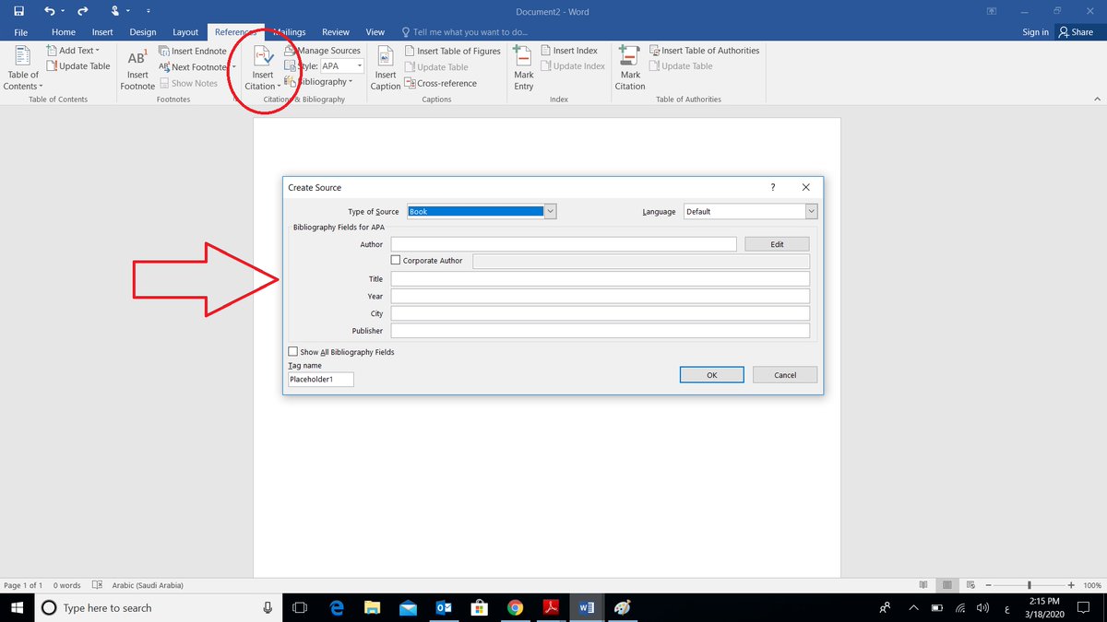The image size is (1107, 622).
Task: Insert Table of Authorities
Action: [x=705, y=51]
